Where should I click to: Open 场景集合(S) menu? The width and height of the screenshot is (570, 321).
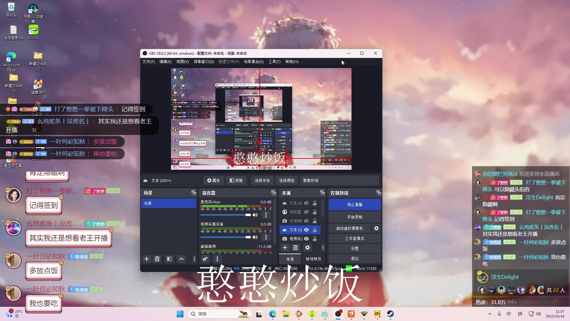click(254, 62)
